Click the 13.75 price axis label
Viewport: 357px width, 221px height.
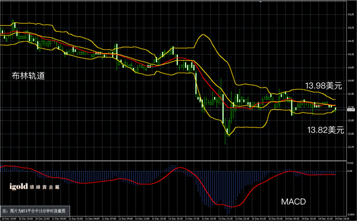[x=350, y=147]
